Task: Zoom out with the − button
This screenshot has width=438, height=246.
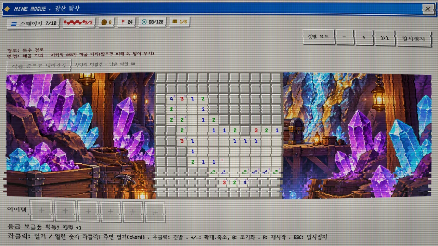Action: coord(345,38)
